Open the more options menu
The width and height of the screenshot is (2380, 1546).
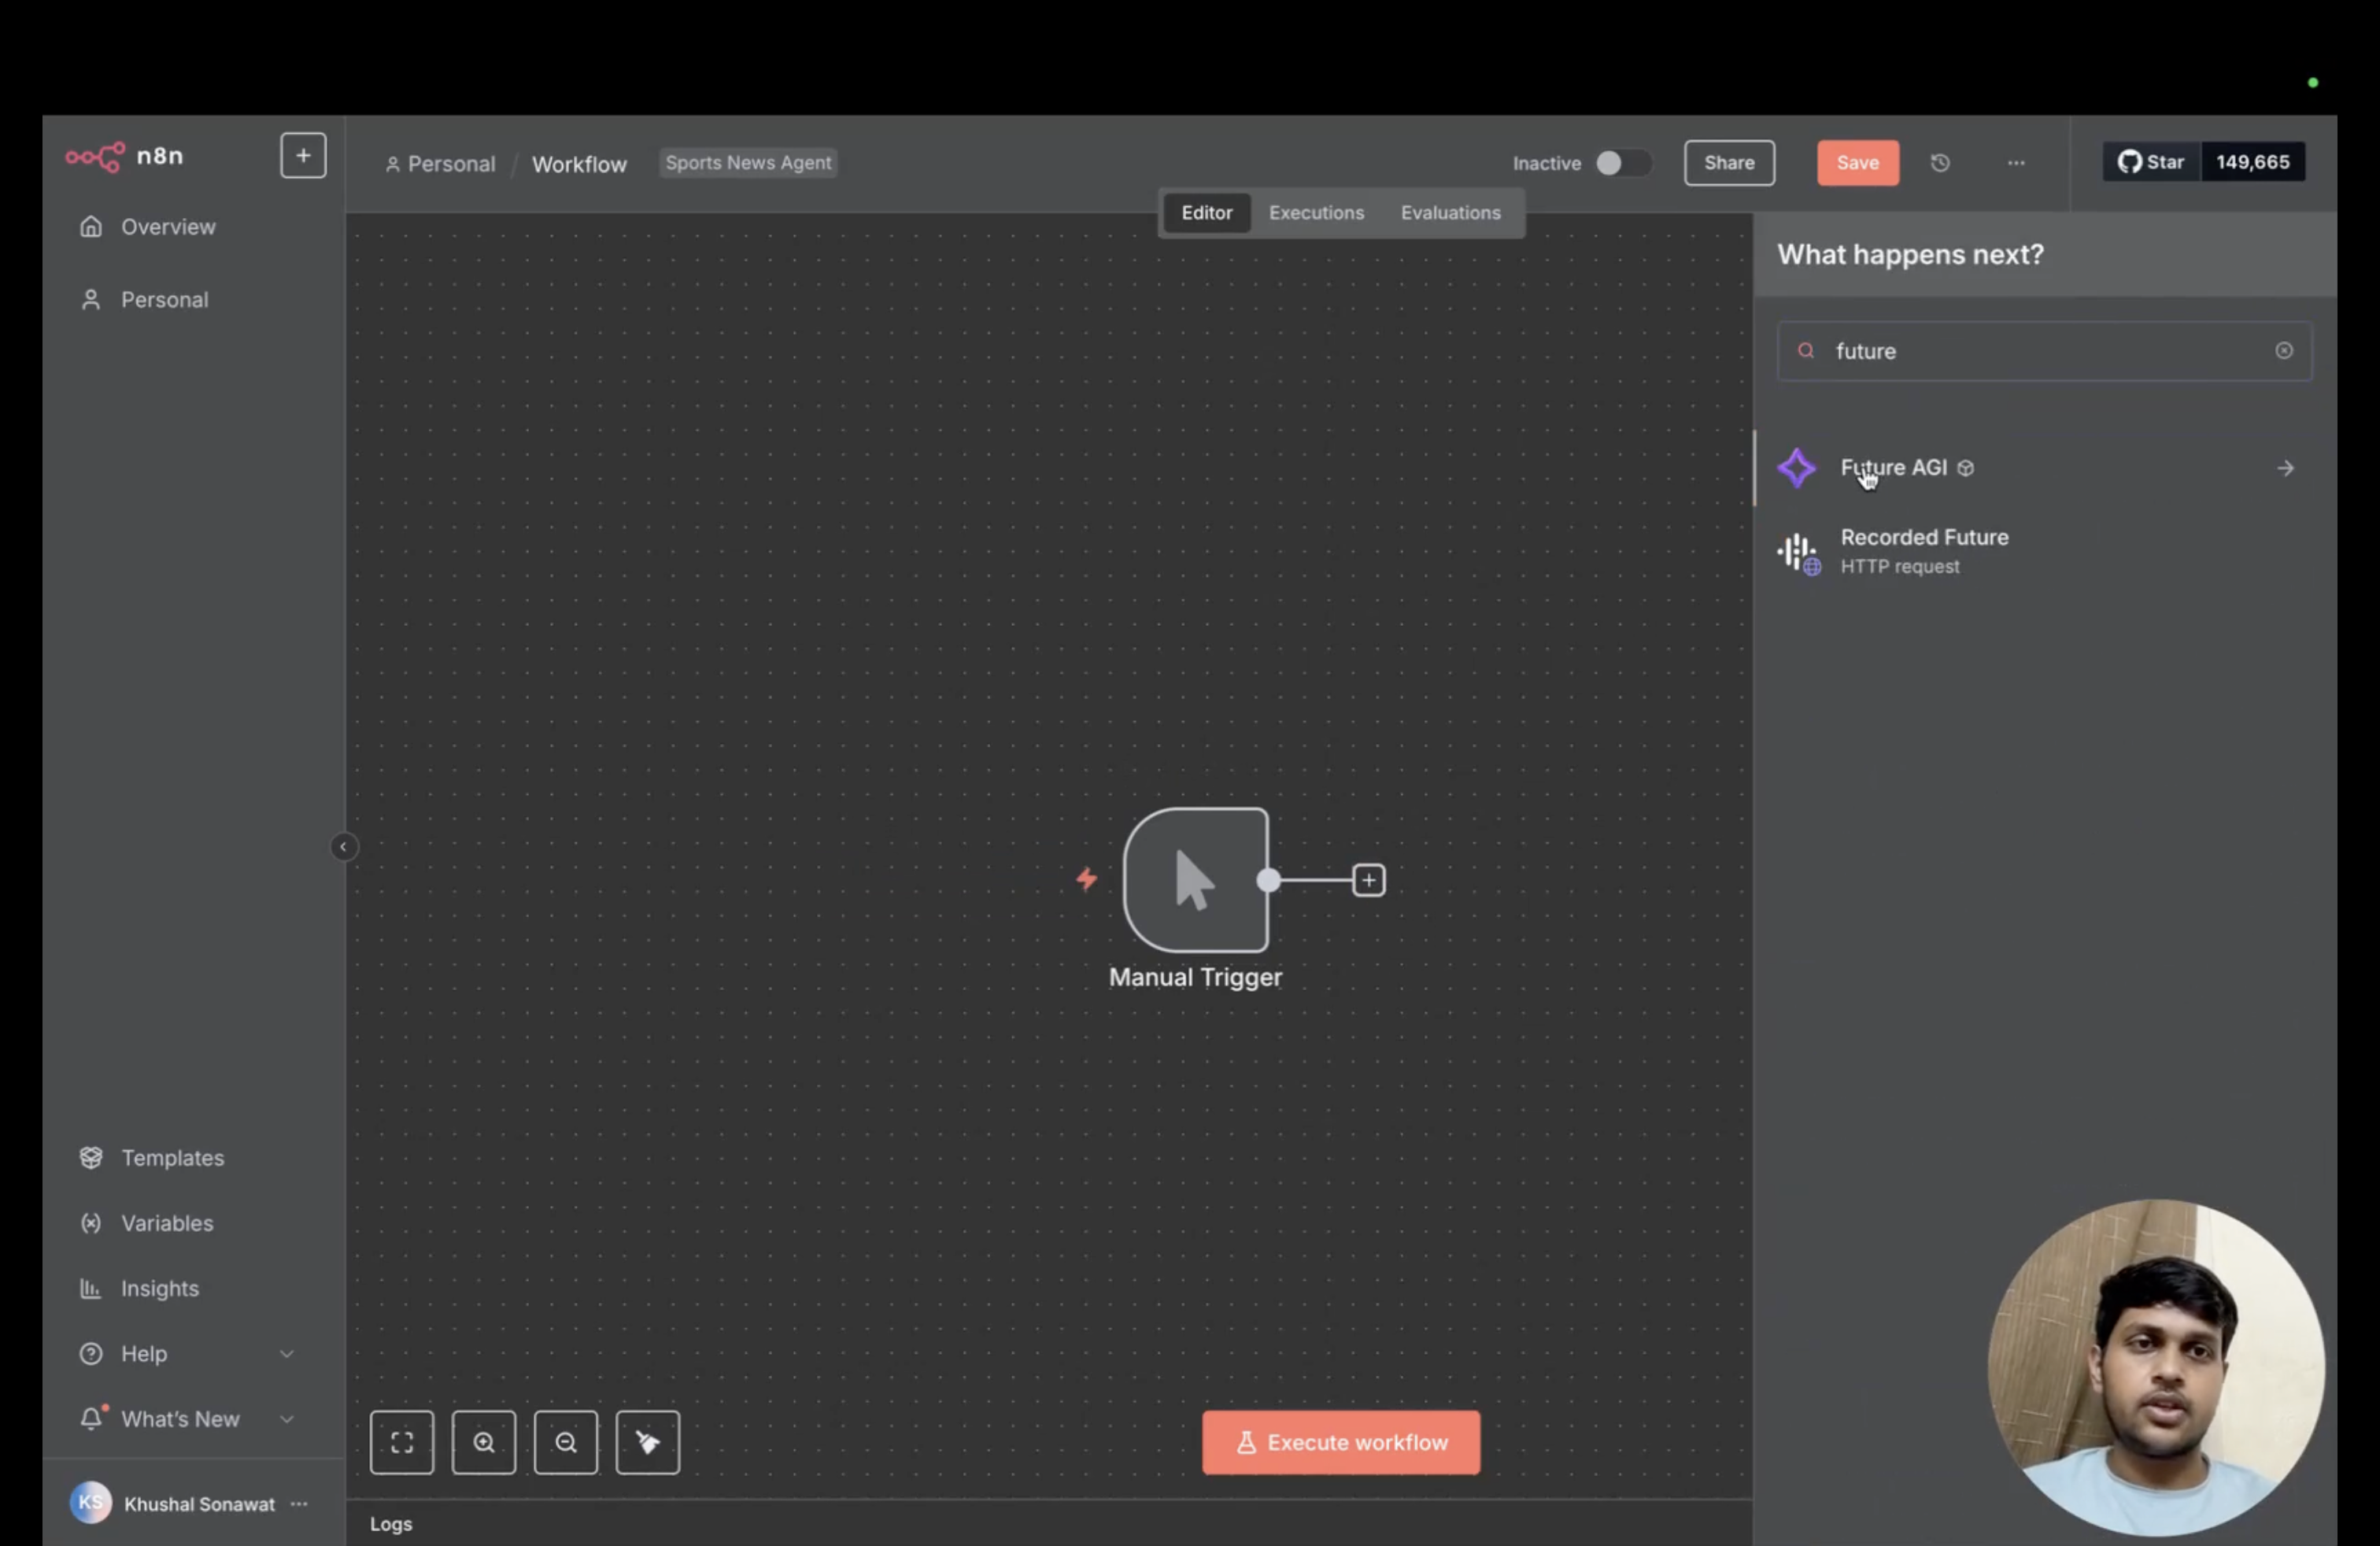point(2016,163)
